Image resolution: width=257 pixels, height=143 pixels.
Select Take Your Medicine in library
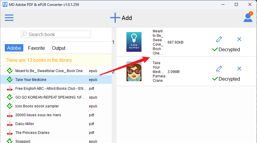[56, 79]
